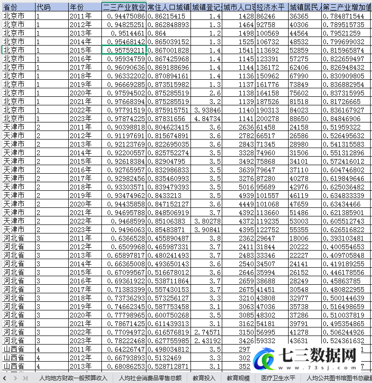Image resolution: width=372 pixels, height=383 pixels.
Task: Select the cell value 0.6509968
Action: (124, 247)
